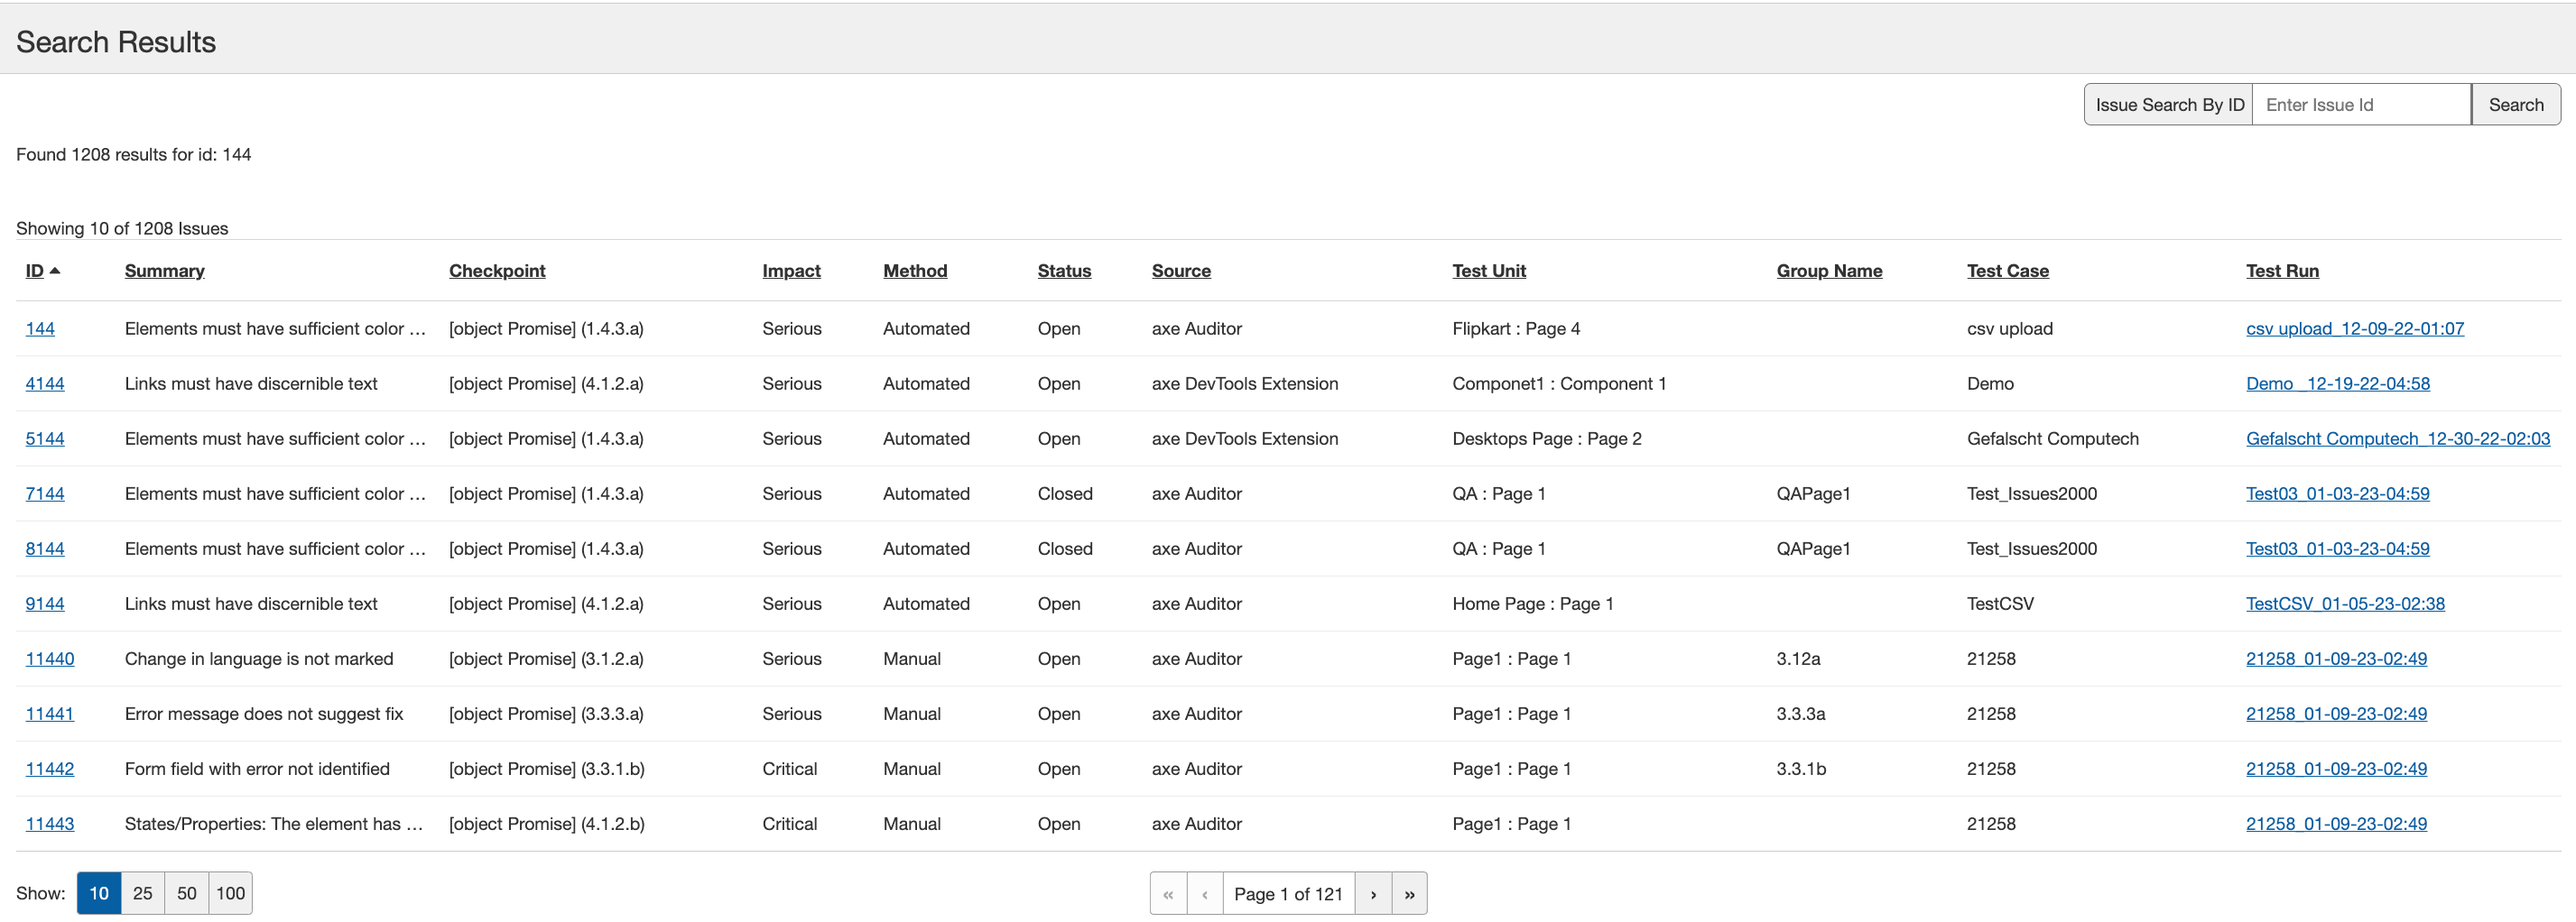Go to the previous page arrow
This screenshot has width=2576, height=922.
[x=1205, y=894]
